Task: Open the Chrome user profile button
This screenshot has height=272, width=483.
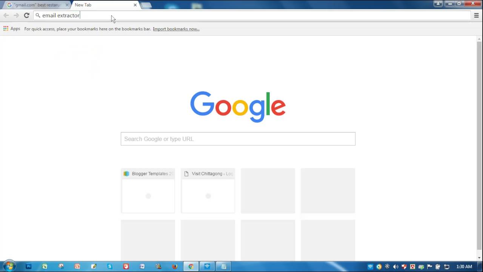Action: coord(438,3)
